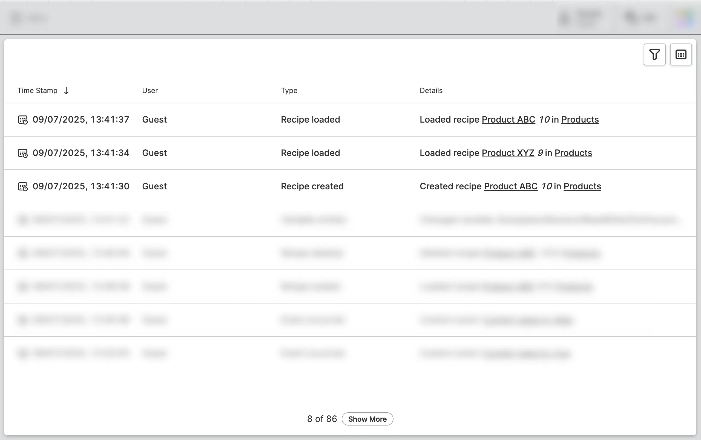Click calendar icon on 13:41:34 row
Screen dimensions: 701x440
[23, 153]
